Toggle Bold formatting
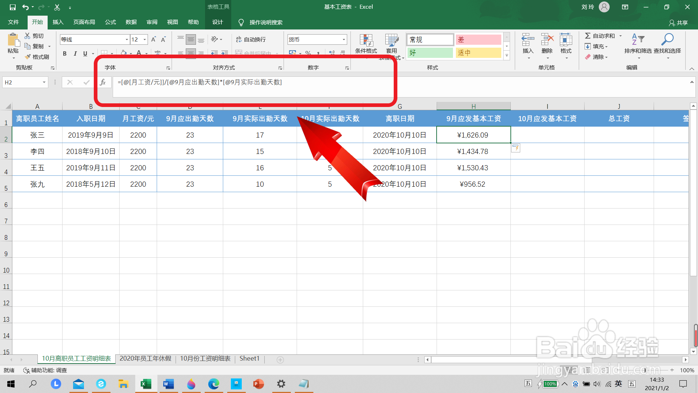 [65, 53]
